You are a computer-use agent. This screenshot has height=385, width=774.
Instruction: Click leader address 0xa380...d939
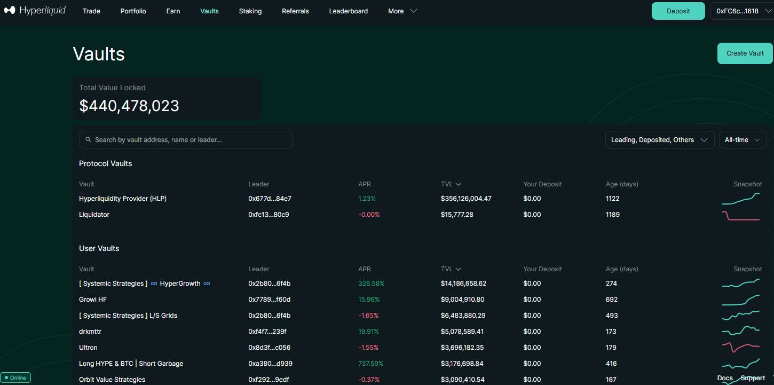(x=270, y=364)
